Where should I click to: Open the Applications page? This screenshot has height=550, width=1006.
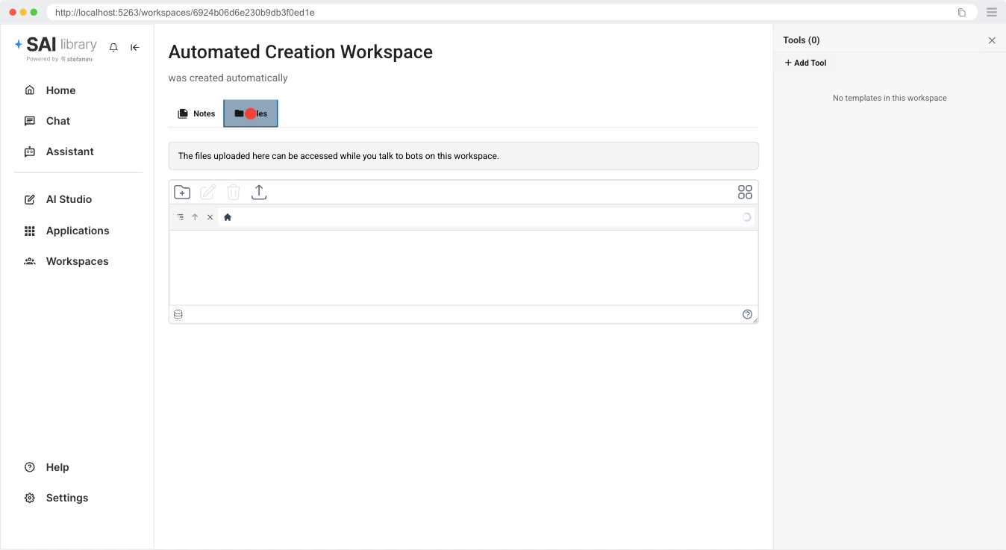click(x=78, y=231)
